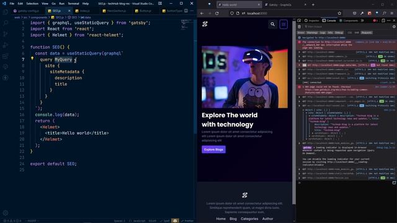Click the site logo in the page header
The image size is (397, 223).
pyautogui.click(x=205, y=24)
